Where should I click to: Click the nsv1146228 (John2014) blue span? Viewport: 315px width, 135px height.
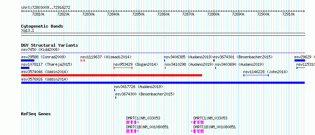point(256,75)
